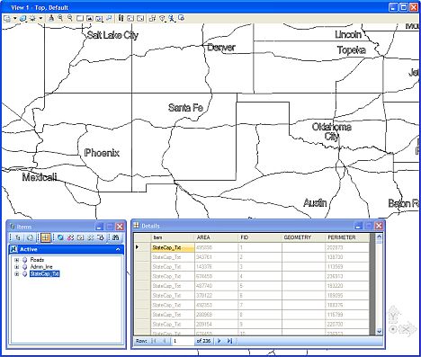This screenshot has width=421, height=357.
Task: Jump to last row in Details navigator
Action: tap(229, 341)
